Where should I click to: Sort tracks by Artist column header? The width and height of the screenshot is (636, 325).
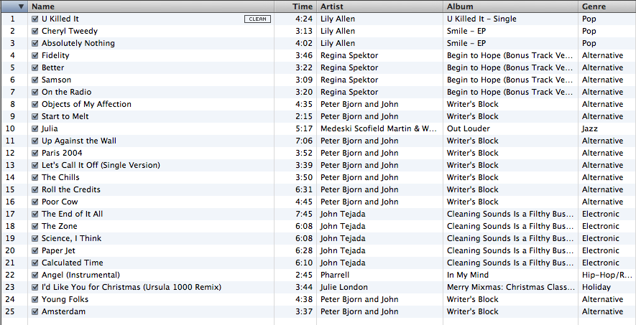tap(379, 6)
